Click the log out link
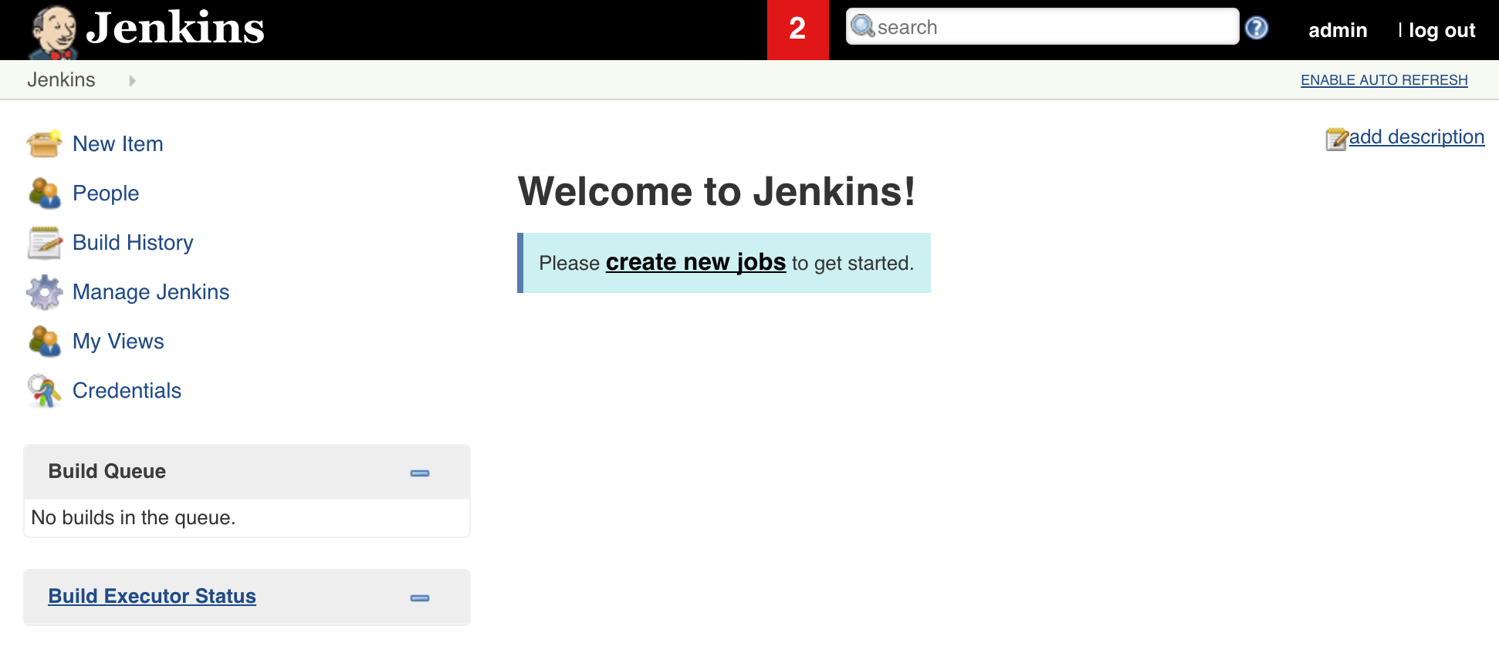1499x663 pixels. point(1442,30)
